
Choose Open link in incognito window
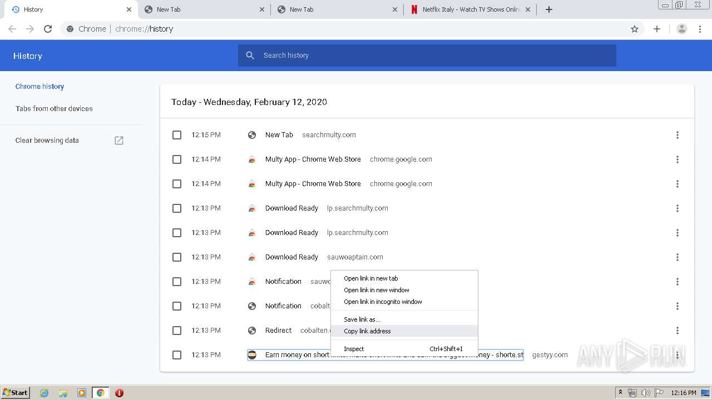[404, 302]
